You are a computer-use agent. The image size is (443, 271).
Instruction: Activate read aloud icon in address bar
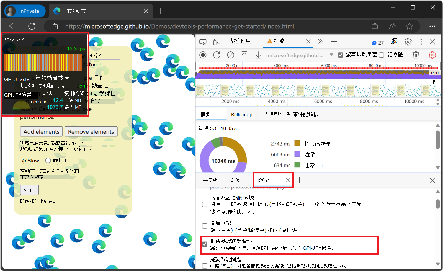coord(392,26)
